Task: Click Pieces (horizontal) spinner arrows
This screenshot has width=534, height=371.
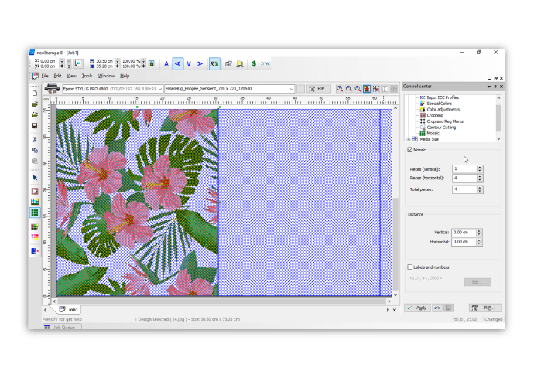Action: [x=480, y=179]
